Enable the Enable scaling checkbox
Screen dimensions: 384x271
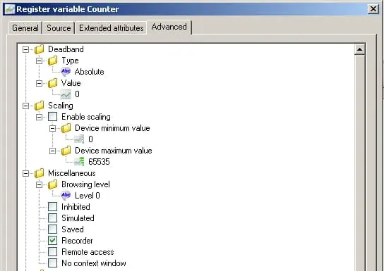[53, 117]
